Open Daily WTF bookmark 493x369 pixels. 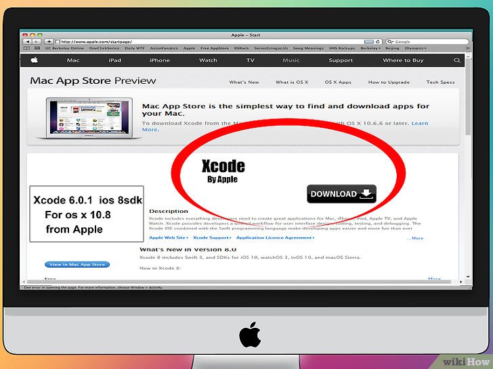135,49
